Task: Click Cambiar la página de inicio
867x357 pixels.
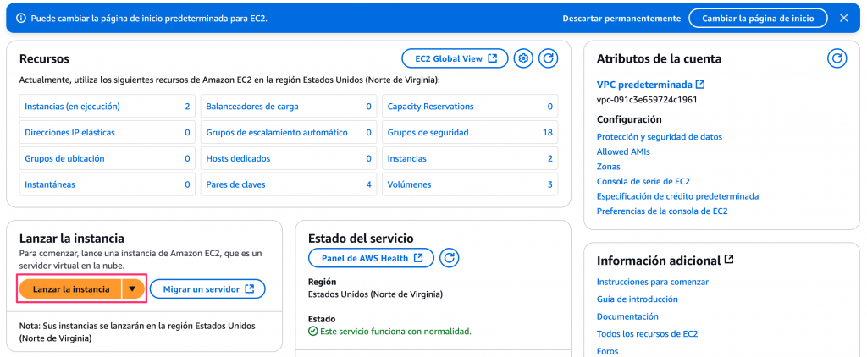Action: coord(758,18)
